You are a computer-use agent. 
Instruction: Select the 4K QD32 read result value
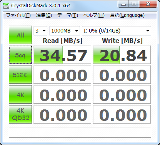pos(62,114)
